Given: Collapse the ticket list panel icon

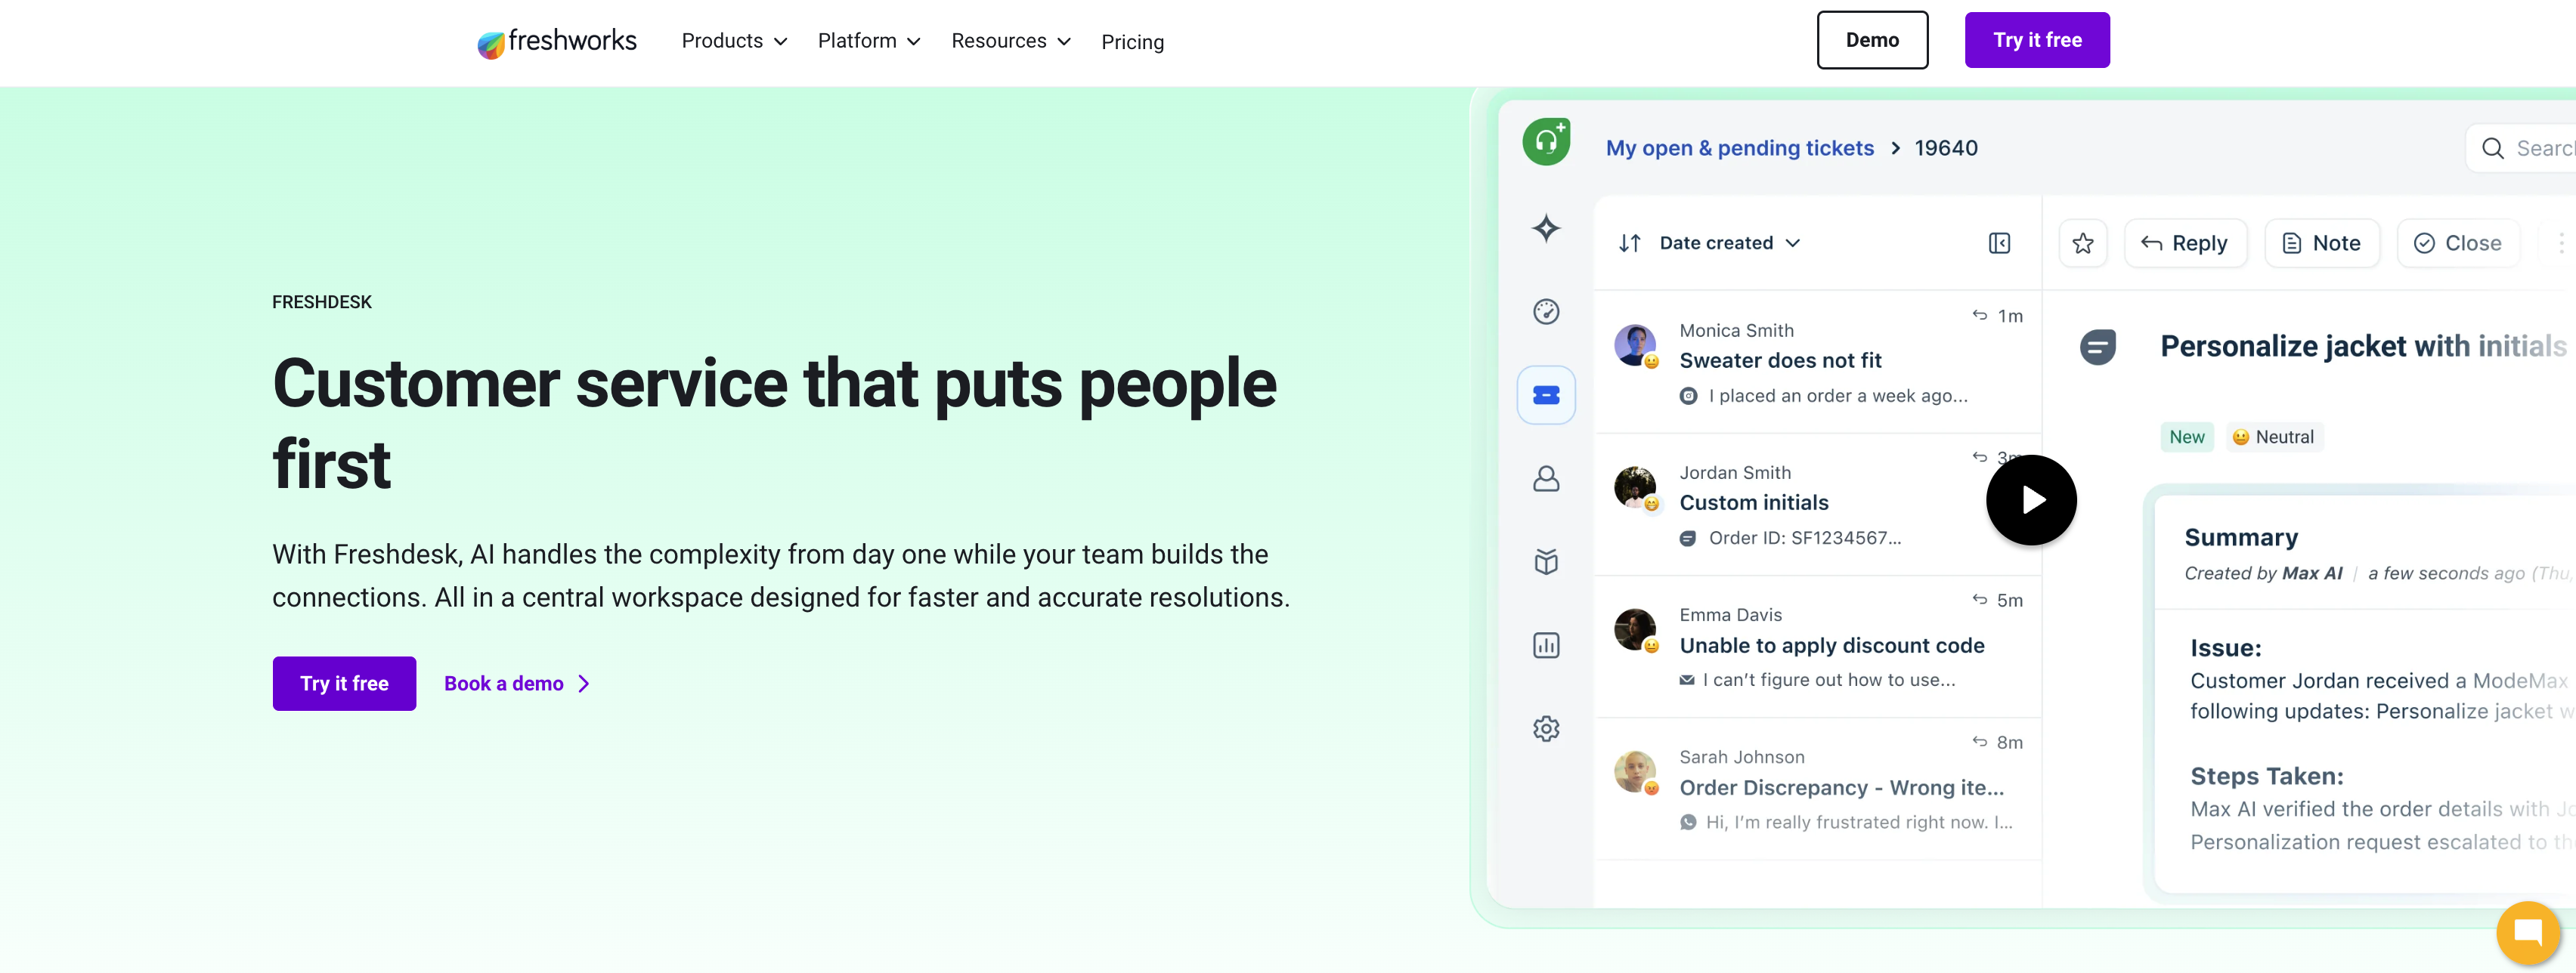Looking at the screenshot, I should coord(1998,242).
